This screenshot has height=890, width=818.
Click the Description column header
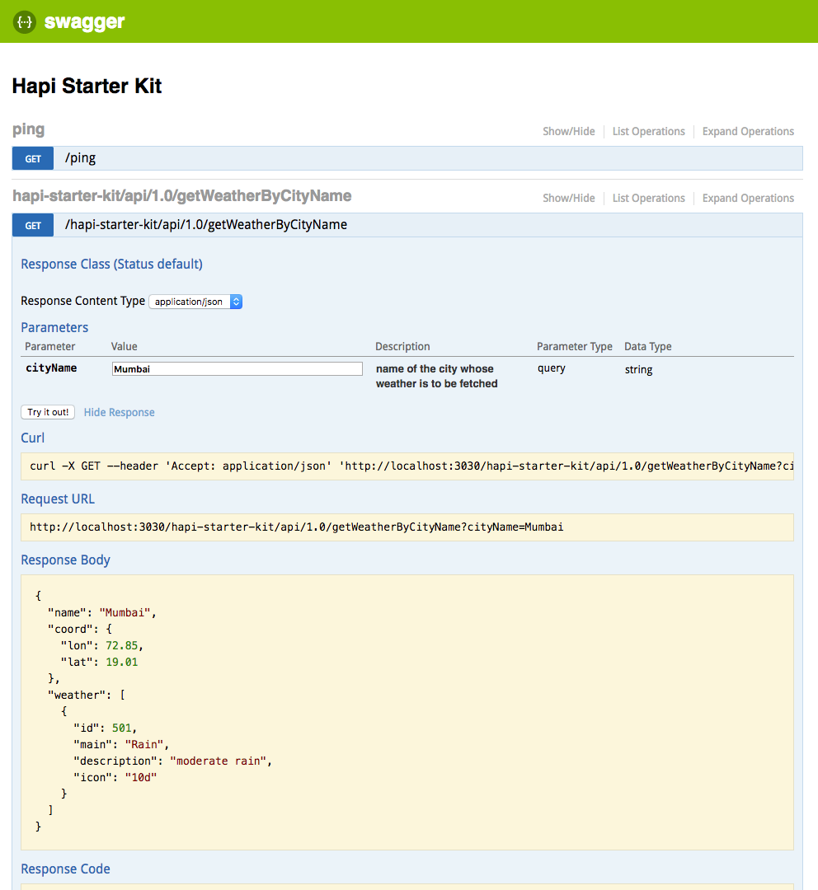click(402, 346)
